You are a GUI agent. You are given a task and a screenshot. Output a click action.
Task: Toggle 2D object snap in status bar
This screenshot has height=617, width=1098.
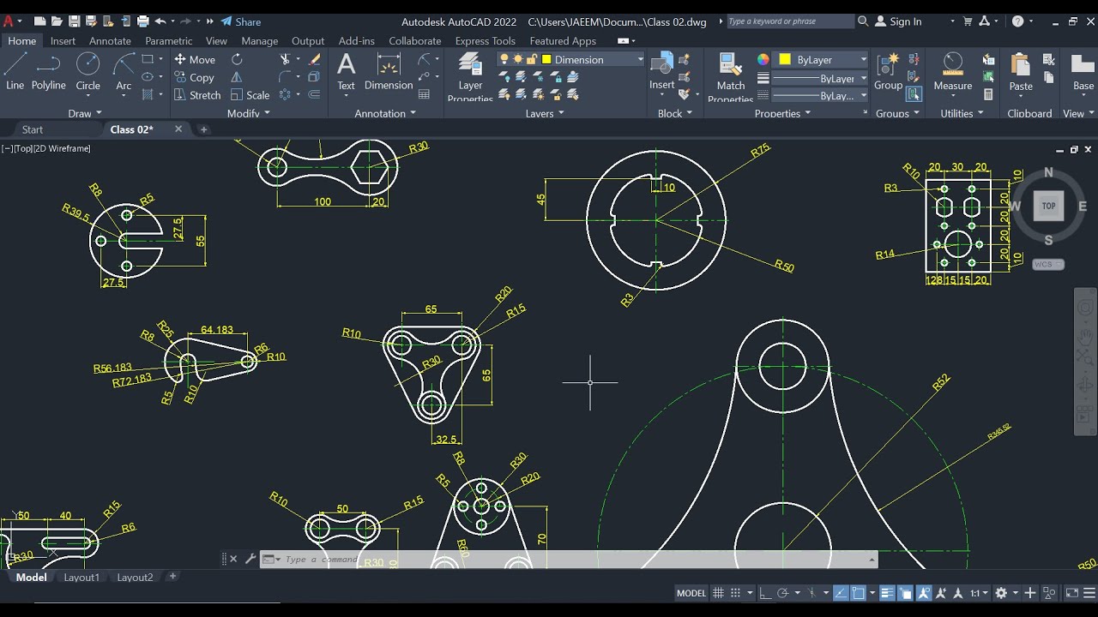click(x=858, y=593)
